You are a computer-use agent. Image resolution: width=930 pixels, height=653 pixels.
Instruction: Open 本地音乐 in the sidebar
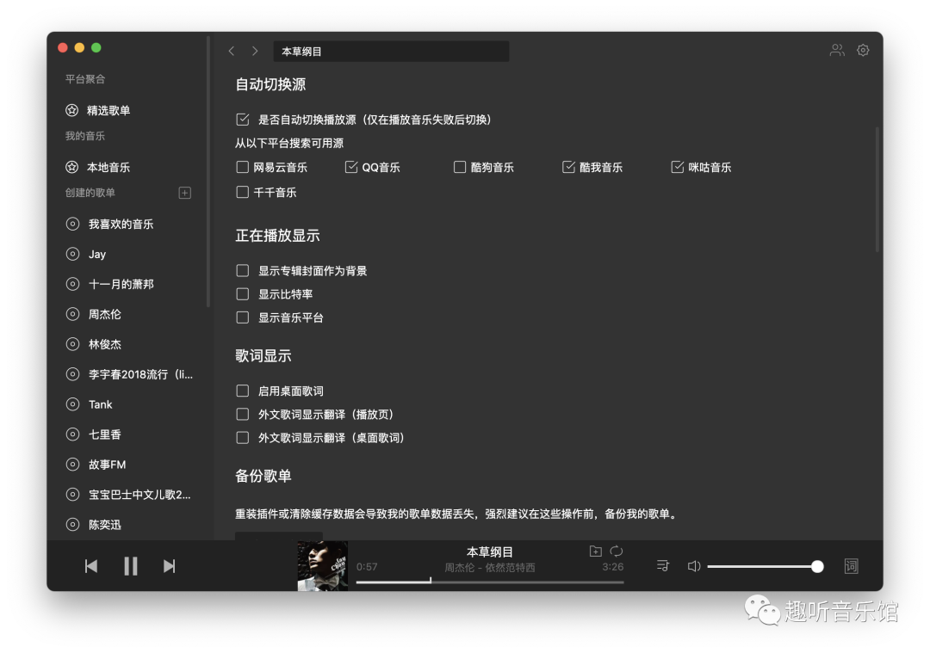(108, 167)
